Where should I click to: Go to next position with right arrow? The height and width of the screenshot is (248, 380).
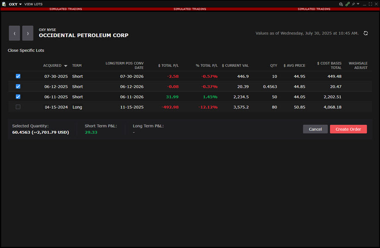(x=28, y=33)
